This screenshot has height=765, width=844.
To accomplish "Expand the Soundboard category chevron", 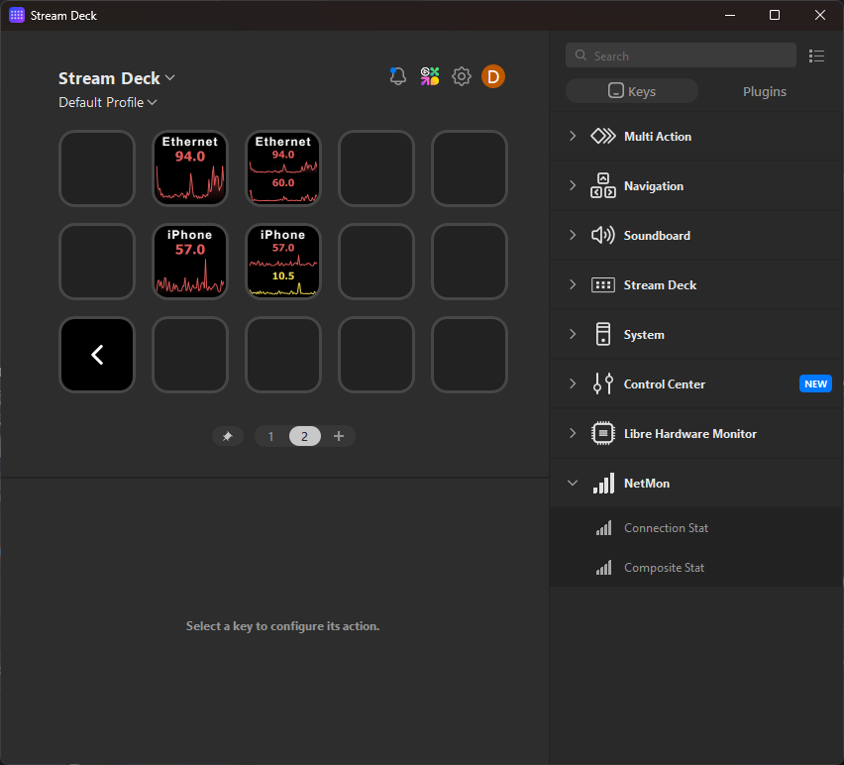I will click(x=573, y=235).
